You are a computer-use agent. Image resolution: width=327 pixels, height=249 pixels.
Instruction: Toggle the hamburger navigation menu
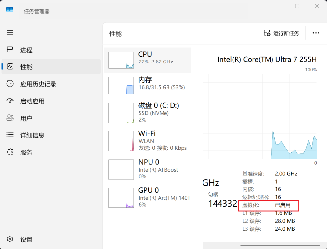[10, 32]
